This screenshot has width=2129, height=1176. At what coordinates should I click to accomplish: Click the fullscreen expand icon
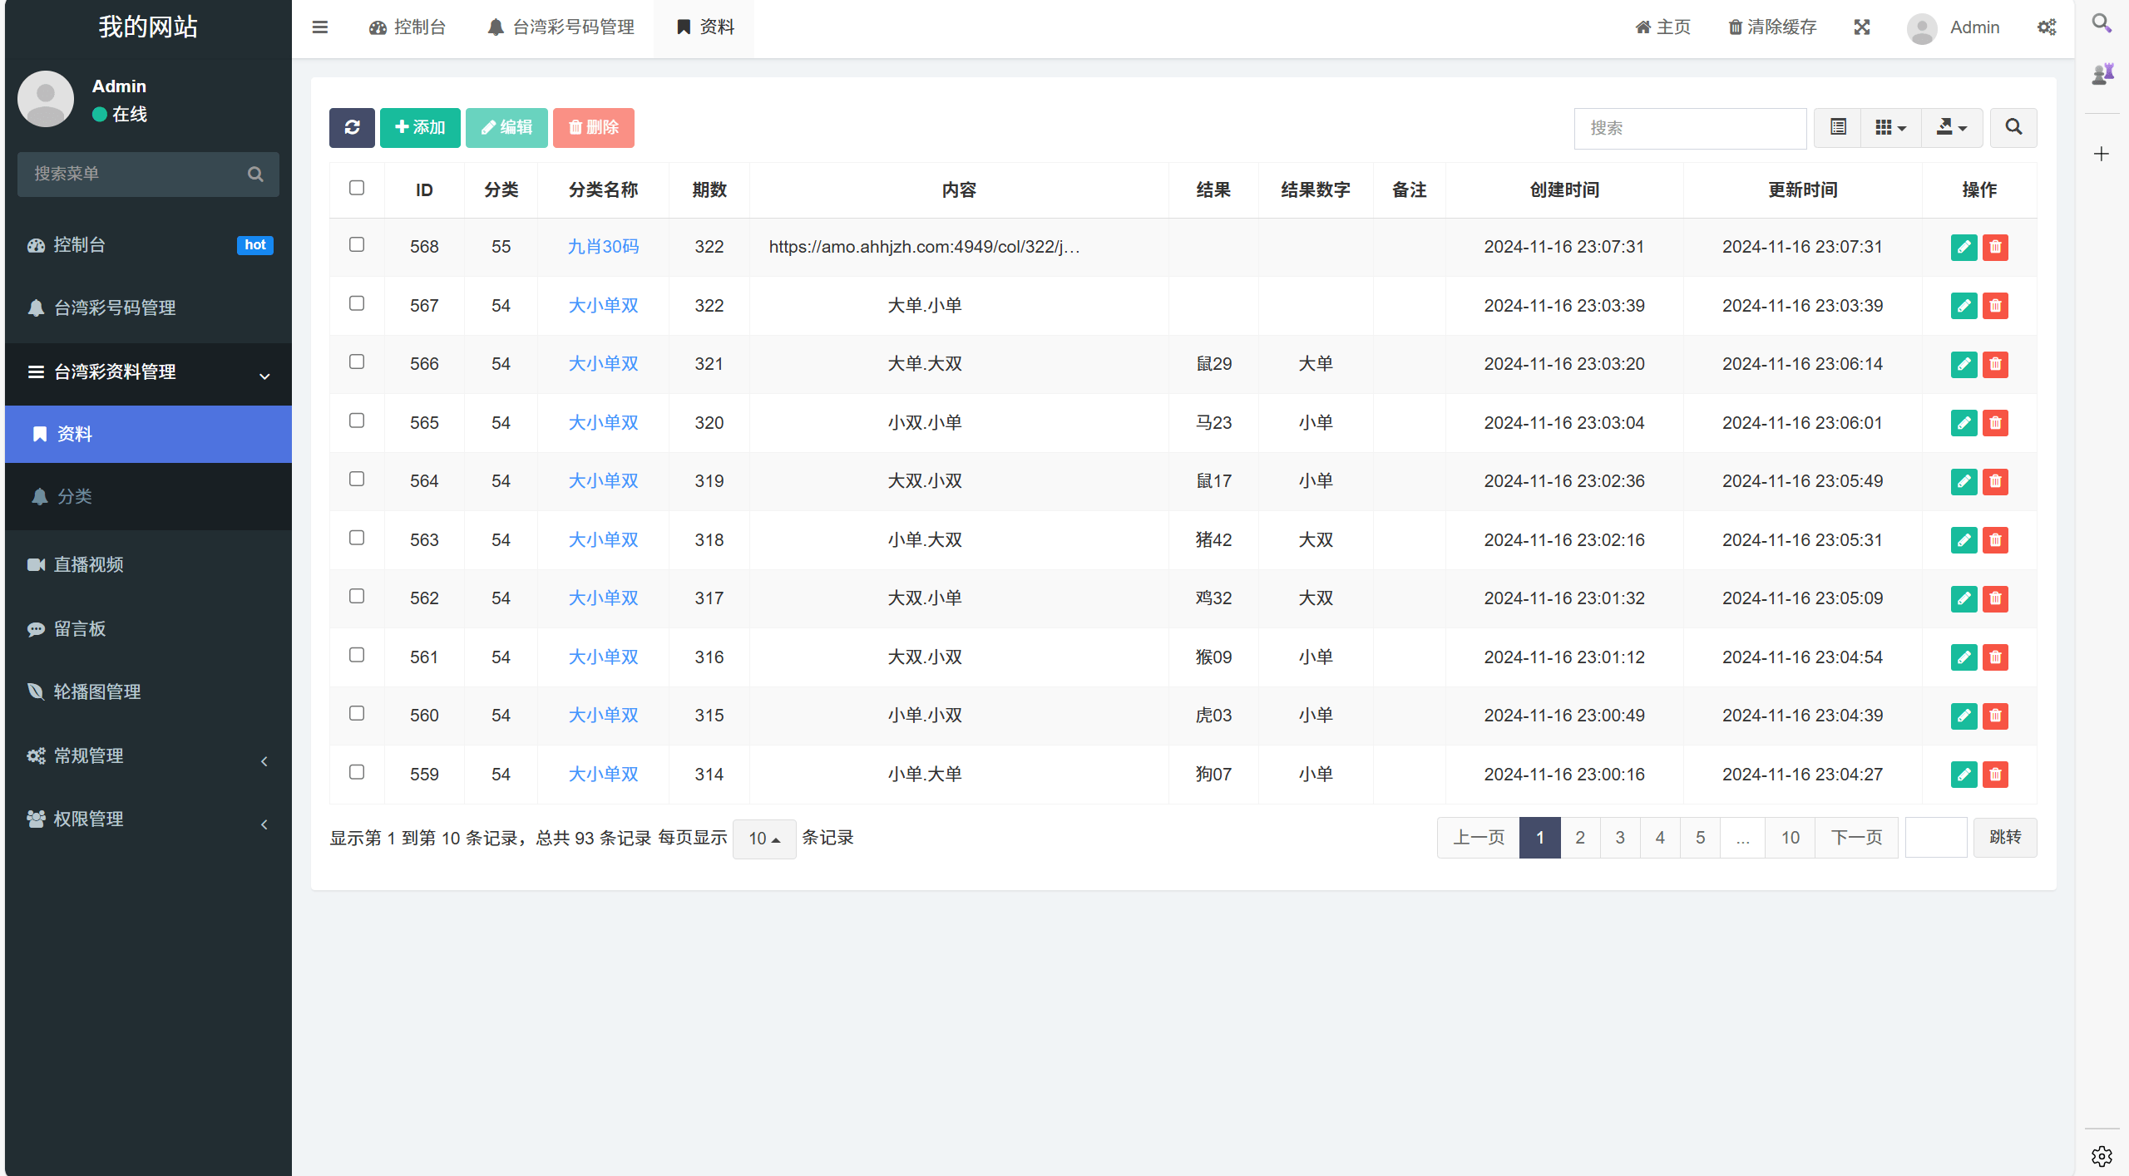pos(1862,27)
